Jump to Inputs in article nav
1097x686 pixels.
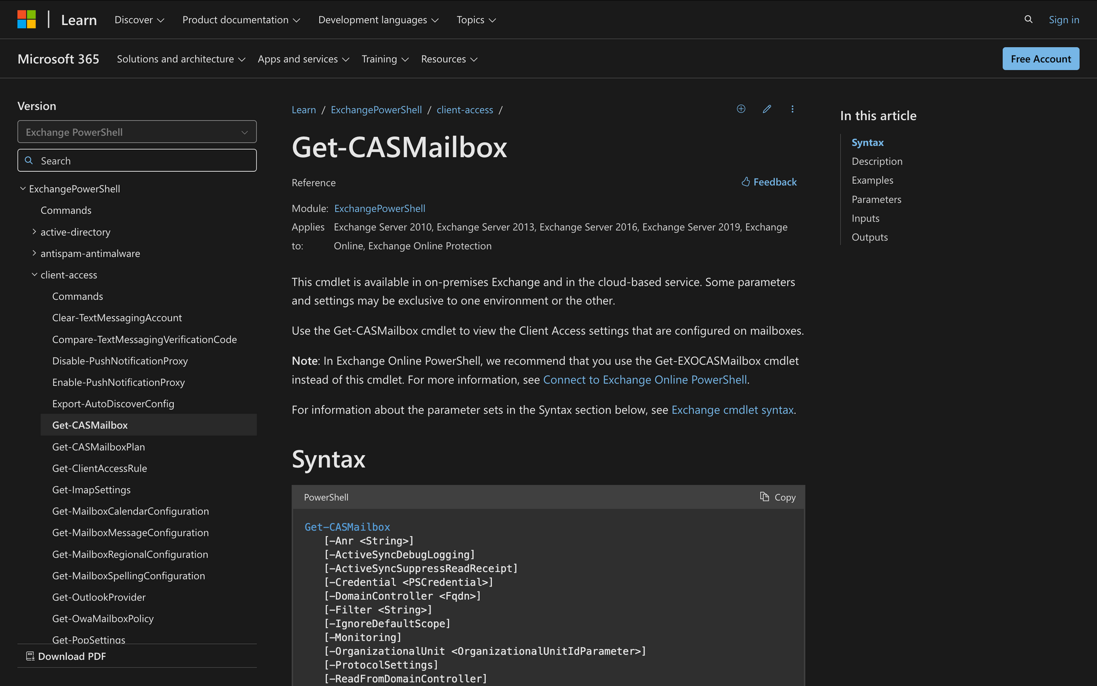tap(865, 218)
